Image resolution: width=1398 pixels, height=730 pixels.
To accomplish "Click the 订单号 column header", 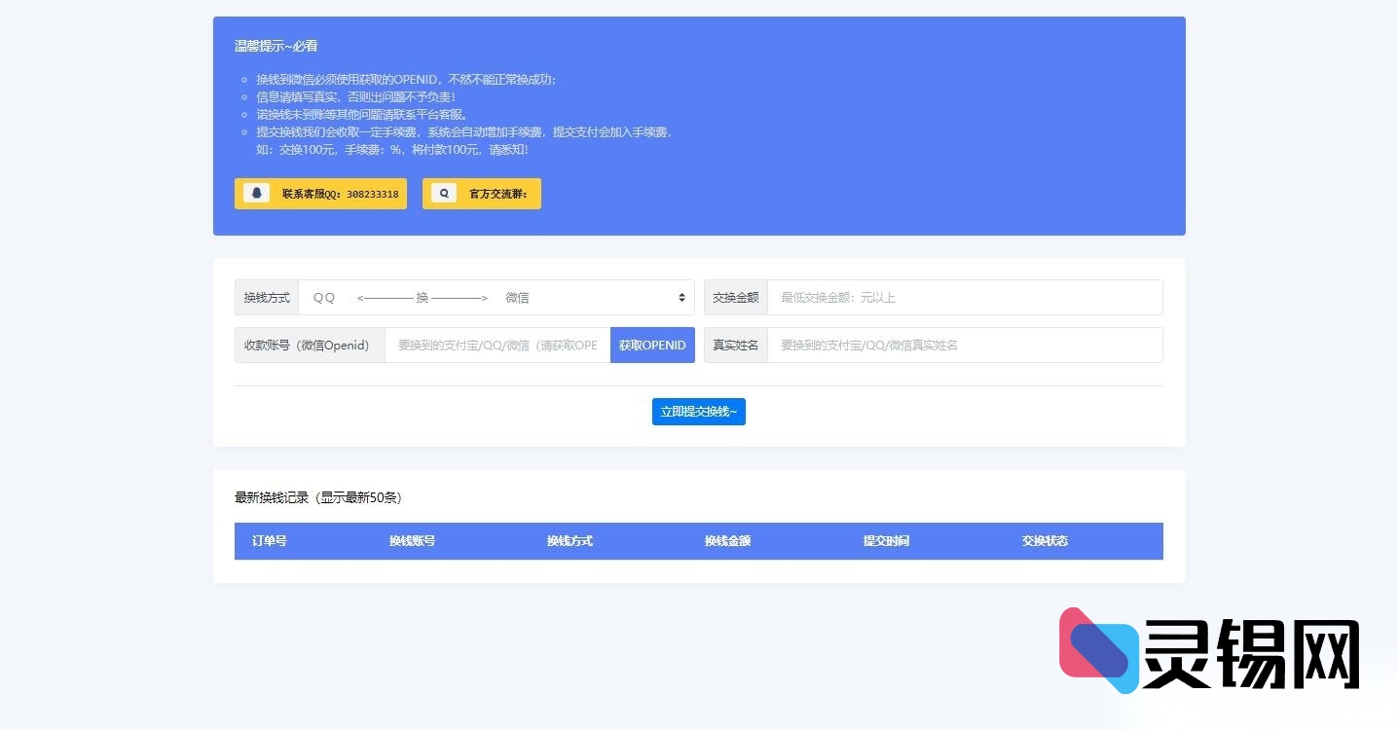I will click(270, 541).
